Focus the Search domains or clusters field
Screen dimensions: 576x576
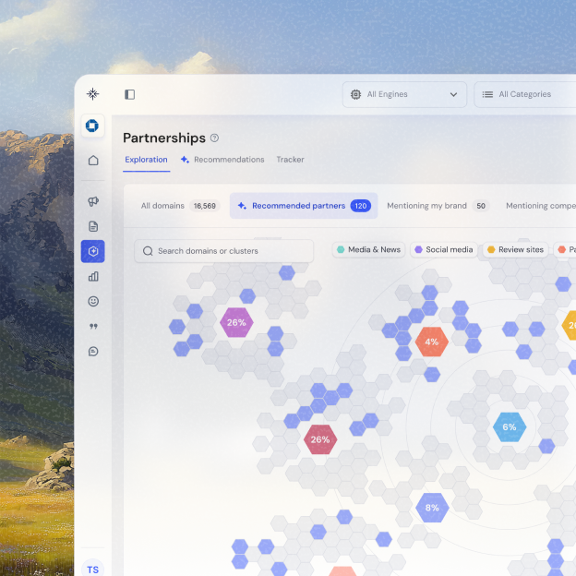pyautogui.click(x=223, y=251)
